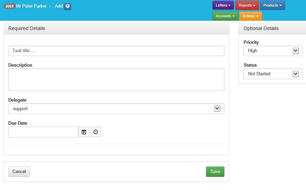
Task: Expand the Letters dropdown menu
Action: click(223, 6)
